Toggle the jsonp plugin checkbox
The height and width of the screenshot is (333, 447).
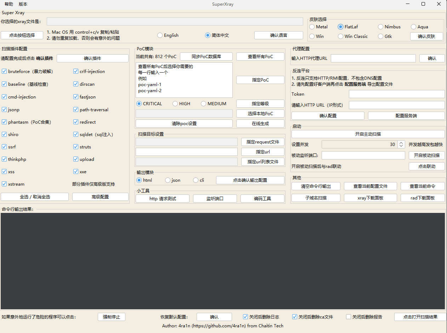4,110
